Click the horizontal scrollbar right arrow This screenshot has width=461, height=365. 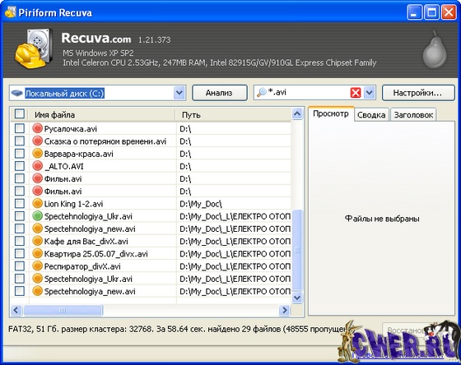[x=284, y=310]
